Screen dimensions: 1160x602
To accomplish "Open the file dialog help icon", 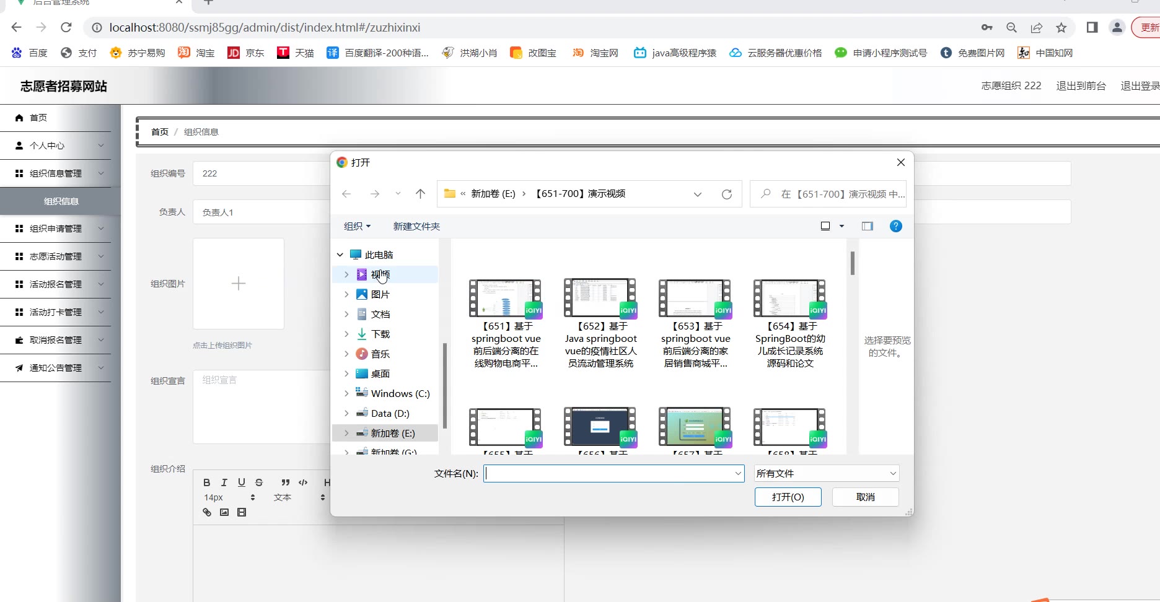I will 895,226.
